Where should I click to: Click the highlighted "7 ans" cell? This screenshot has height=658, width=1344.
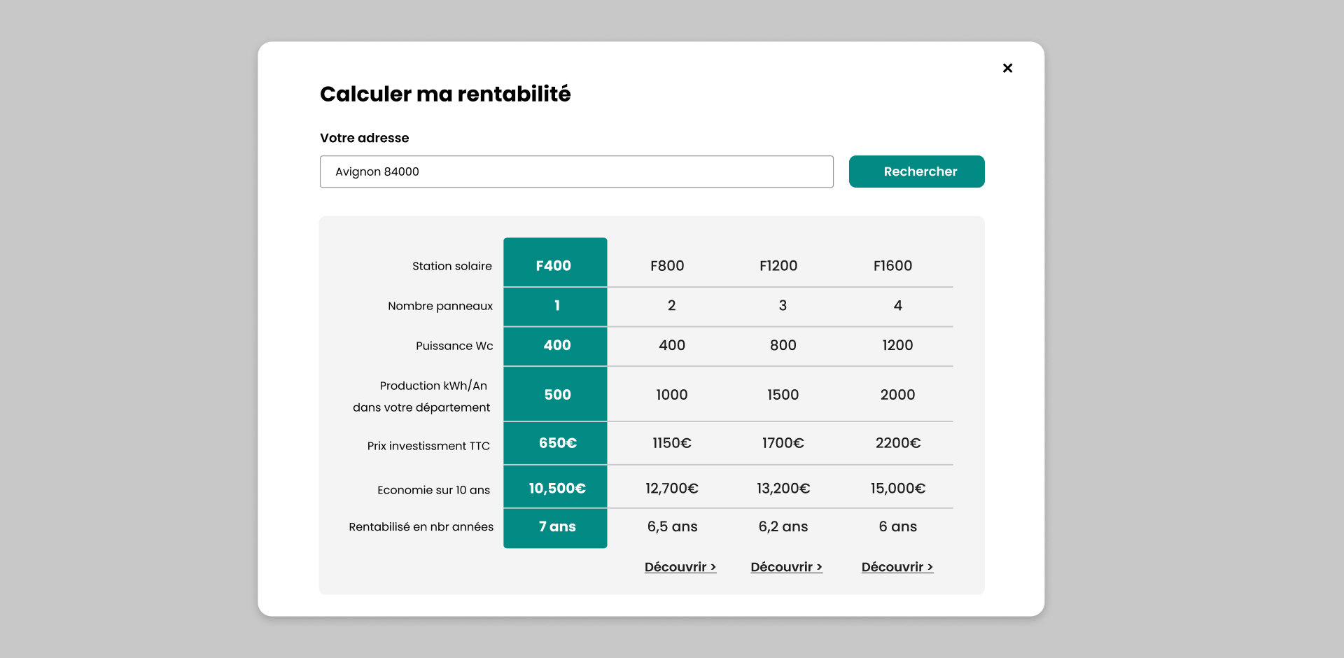click(556, 527)
